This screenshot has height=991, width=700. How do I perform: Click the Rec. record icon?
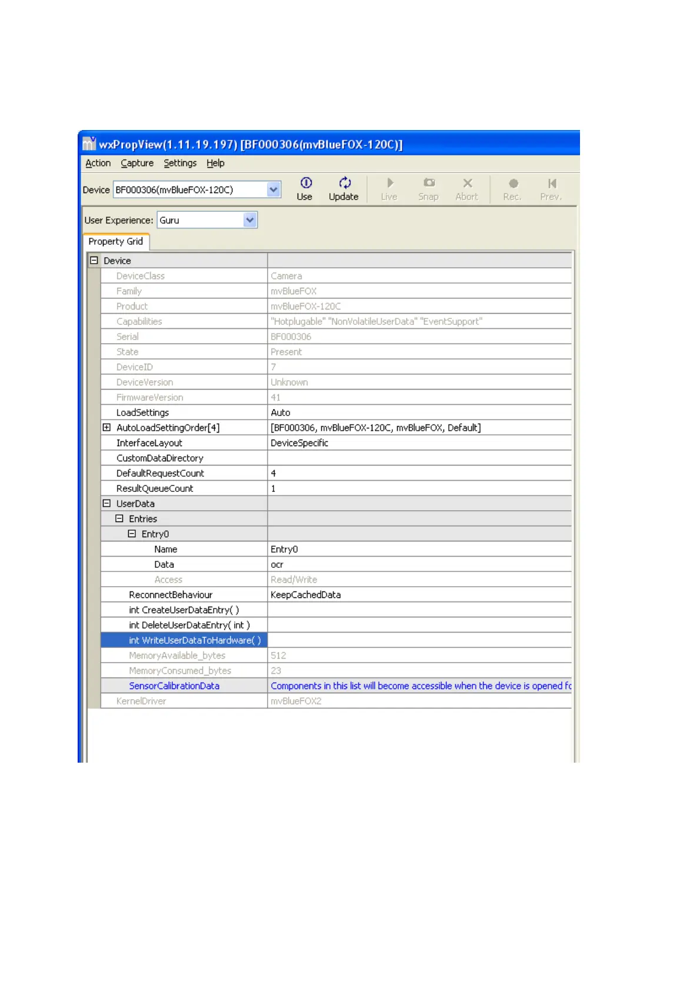(514, 184)
